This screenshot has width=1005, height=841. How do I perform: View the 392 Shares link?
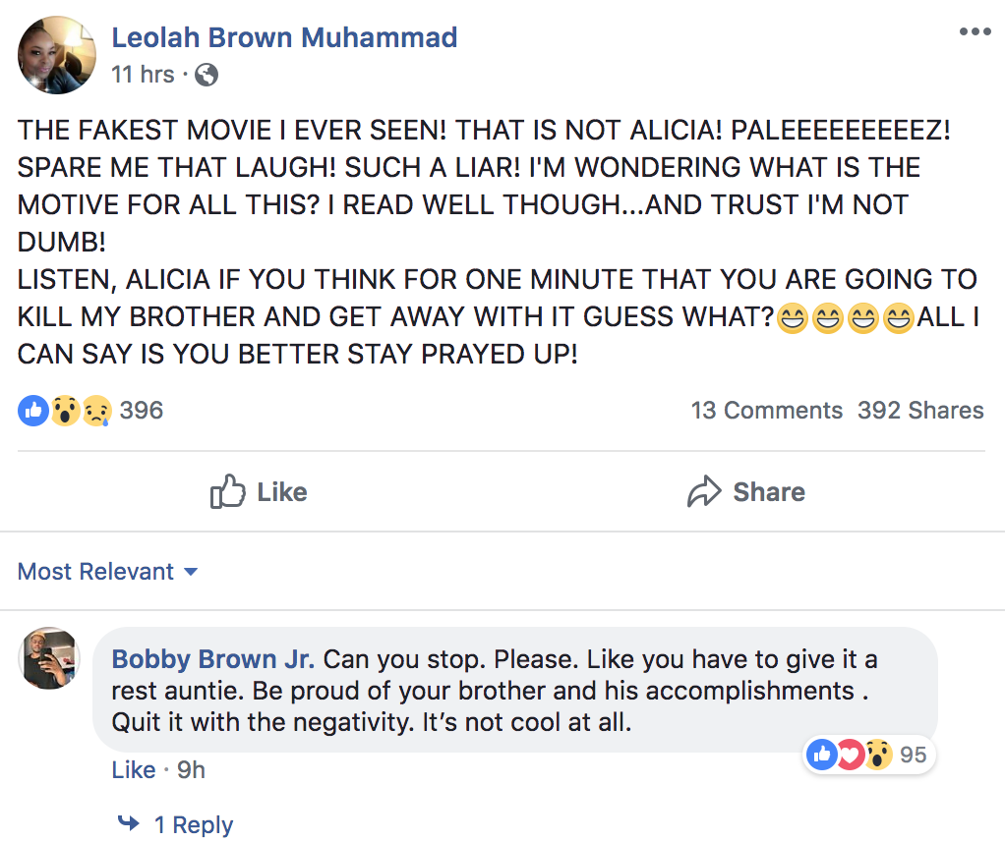[920, 410]
